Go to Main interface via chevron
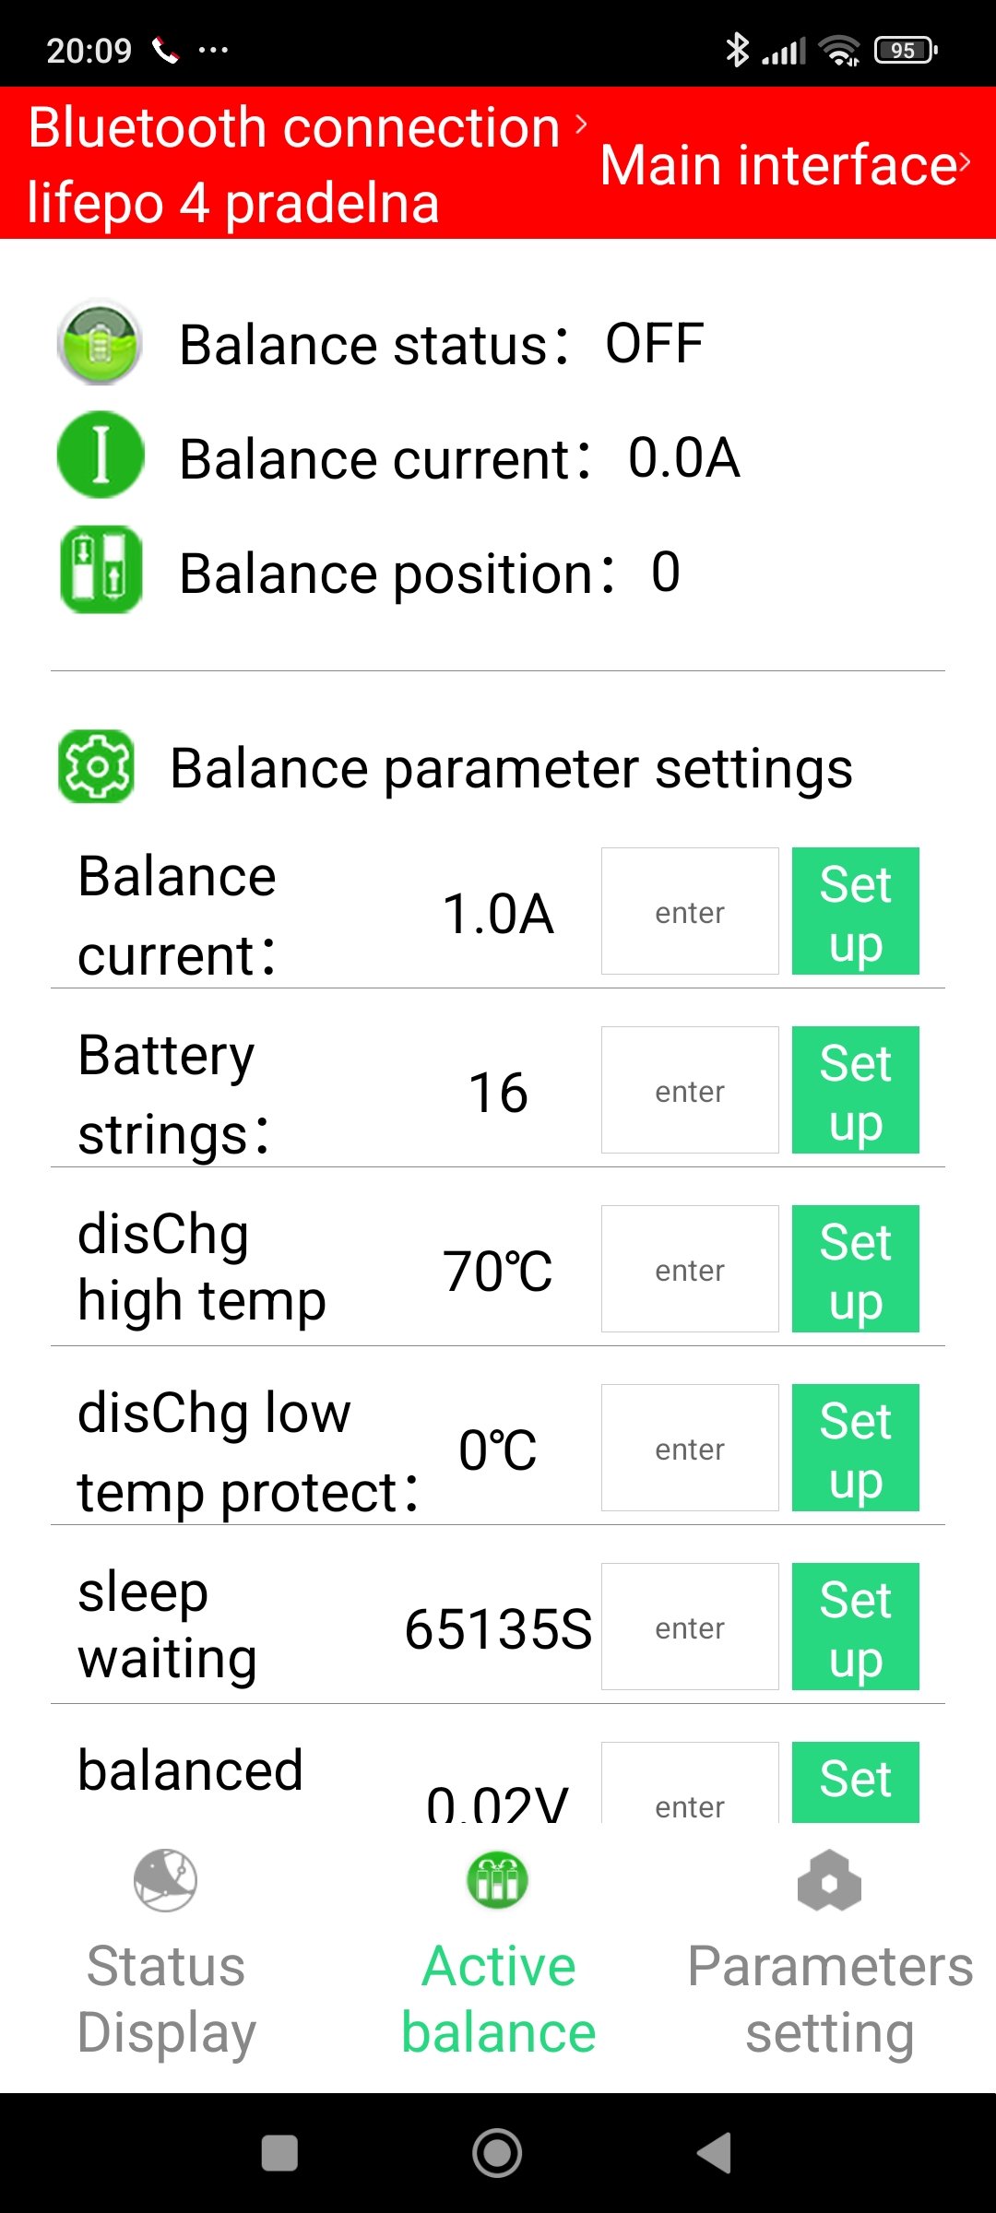 [964, 163]
